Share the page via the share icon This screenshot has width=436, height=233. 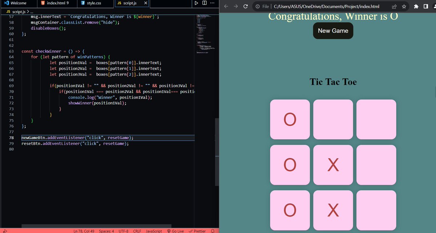click(x=393, y=6)
